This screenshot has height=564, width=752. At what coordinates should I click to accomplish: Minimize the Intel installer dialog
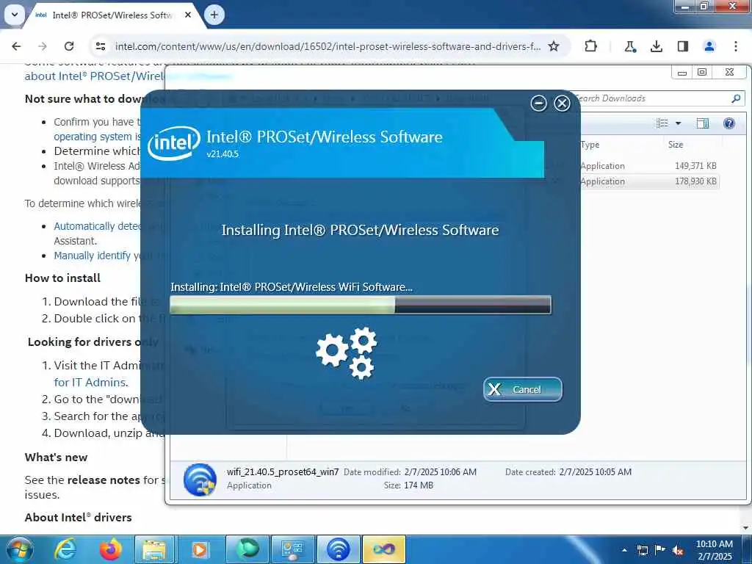(x=538, y=103)
